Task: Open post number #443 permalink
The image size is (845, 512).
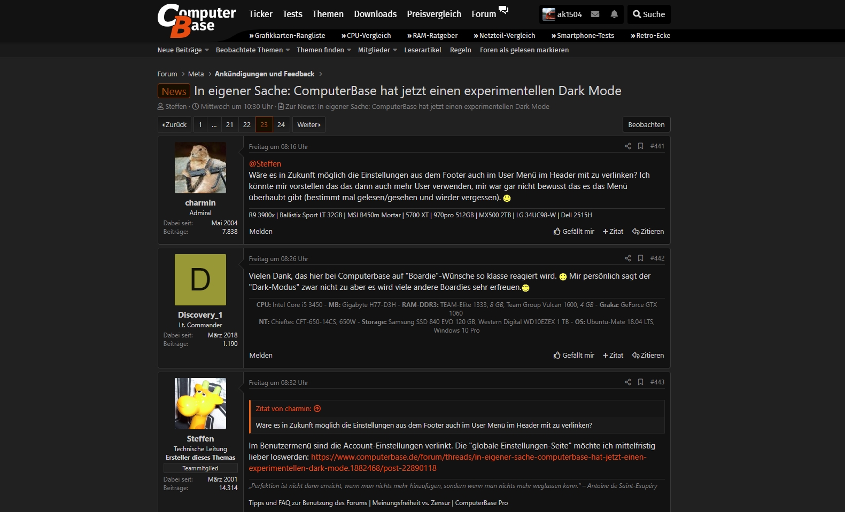Action: (x=657, y=382)
